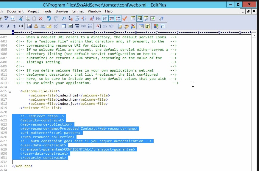
Task: Insert a div tag
Action: click(105, 26)
